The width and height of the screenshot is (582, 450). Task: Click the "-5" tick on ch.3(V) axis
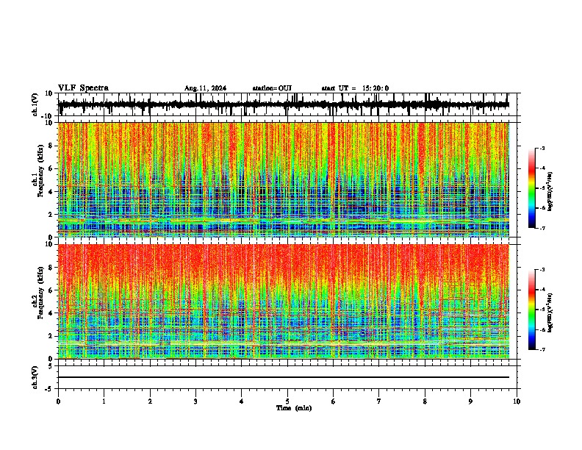(49, 389)
